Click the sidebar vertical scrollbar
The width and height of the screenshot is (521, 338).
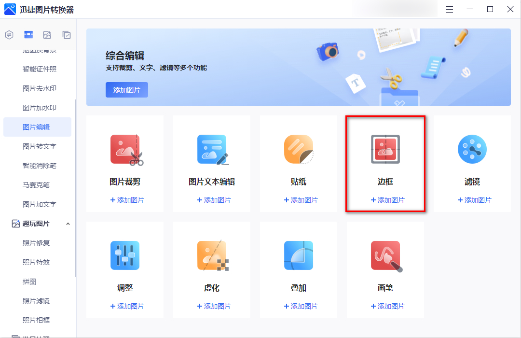pyautogui.click(x=75, y=188)
